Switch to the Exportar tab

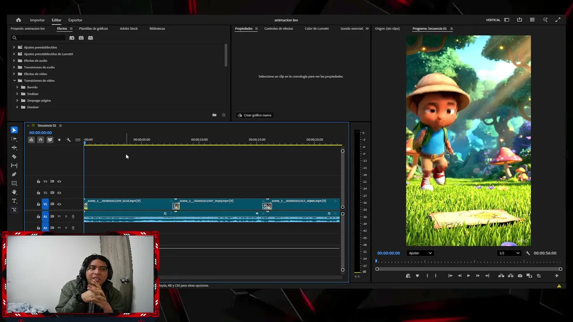pyautogui.click(x=75, y=20)
